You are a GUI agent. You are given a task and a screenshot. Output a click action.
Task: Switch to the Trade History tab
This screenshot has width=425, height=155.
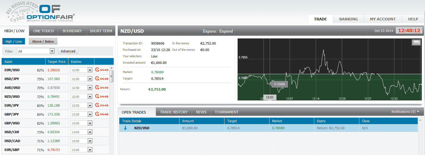click(x=174, y=112)
